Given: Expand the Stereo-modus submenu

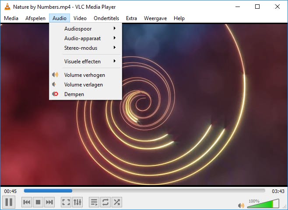Looking at the screenshot, I should (x=85, y=48).
